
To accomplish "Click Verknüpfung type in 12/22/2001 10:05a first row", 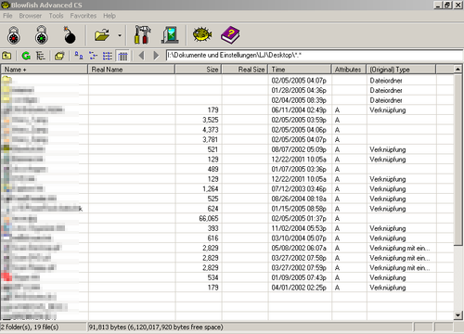I will pyautogui.click(x=388, y=160).
